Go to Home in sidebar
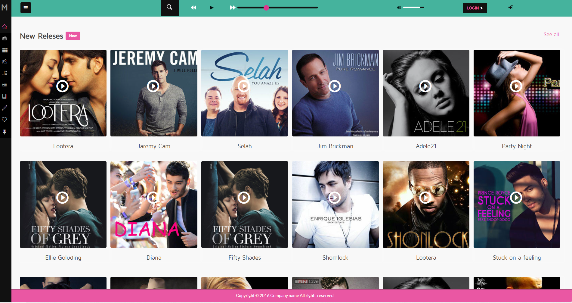The width and height of the screenshot is (572, 303). tap(5, 27)
